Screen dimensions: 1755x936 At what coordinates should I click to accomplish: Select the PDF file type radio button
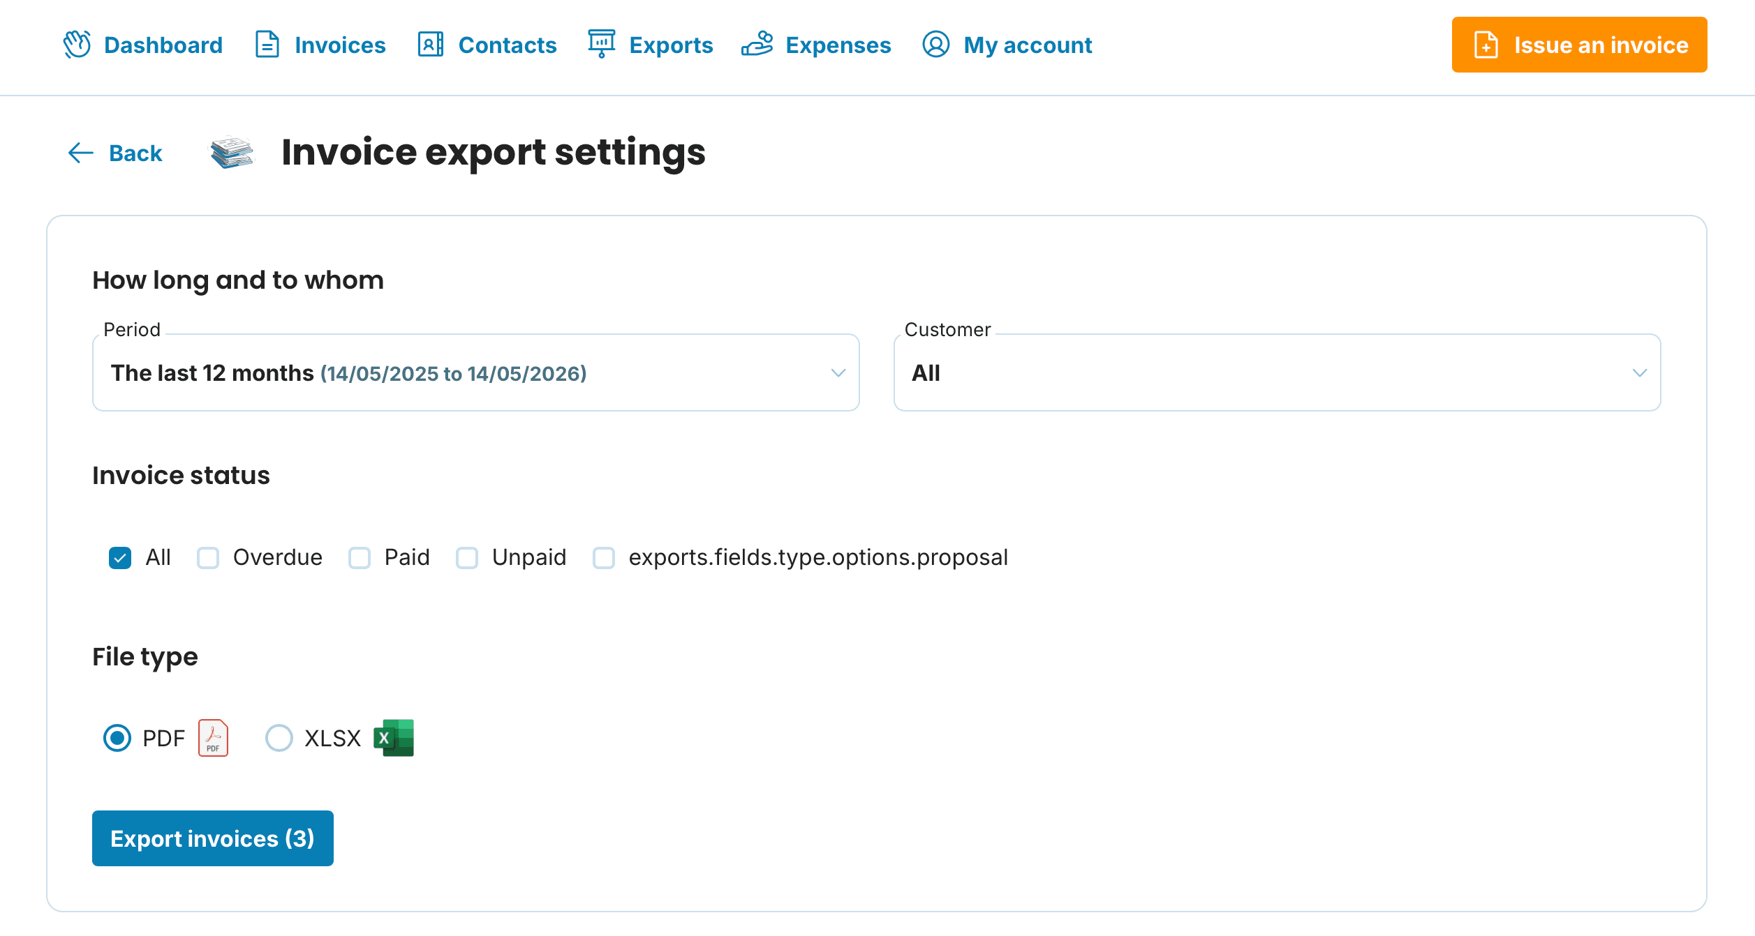pyautogui.click(x=117, y=738)
